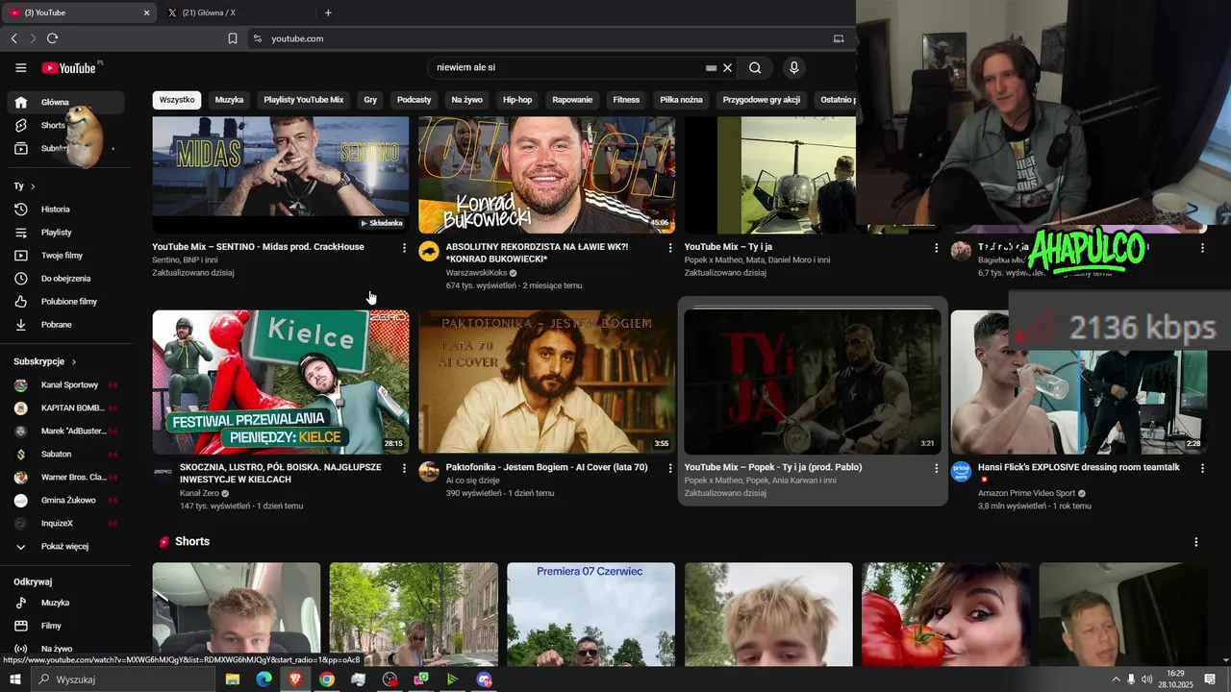
Task: Open more options for Hansi Flick video
Action: tap(1202, 468)
